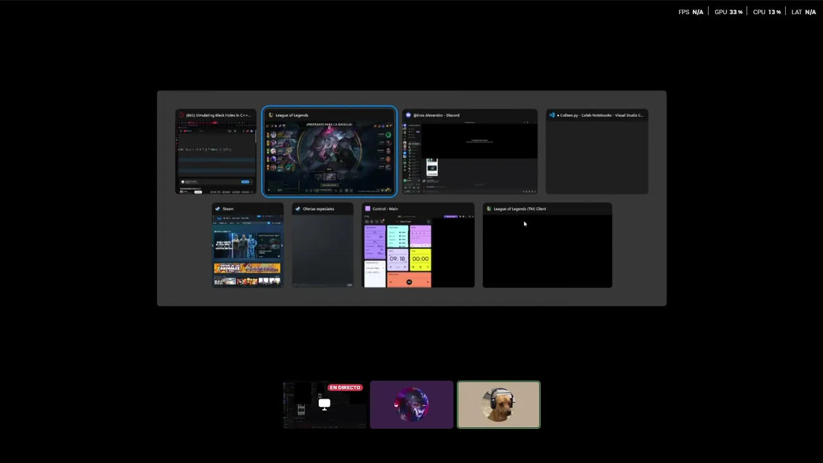The width and height of the screenshot is (823, 463).
Task: Switch to the Steam store window preview
Action: (248, 245)
